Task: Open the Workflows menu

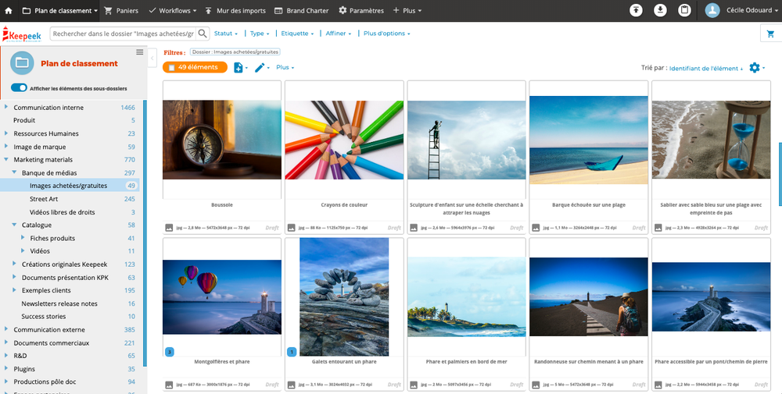Action: point(173,11)
